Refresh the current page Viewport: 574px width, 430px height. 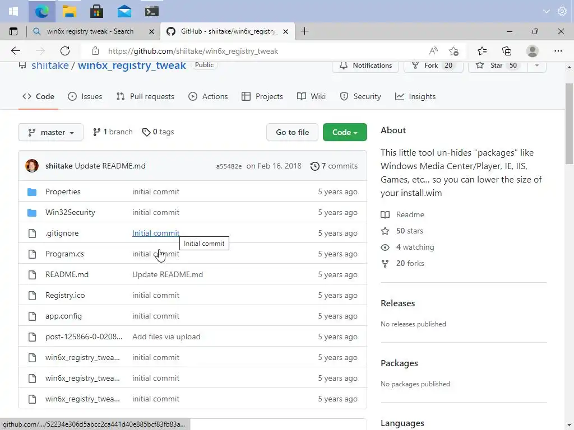point(65,51)
